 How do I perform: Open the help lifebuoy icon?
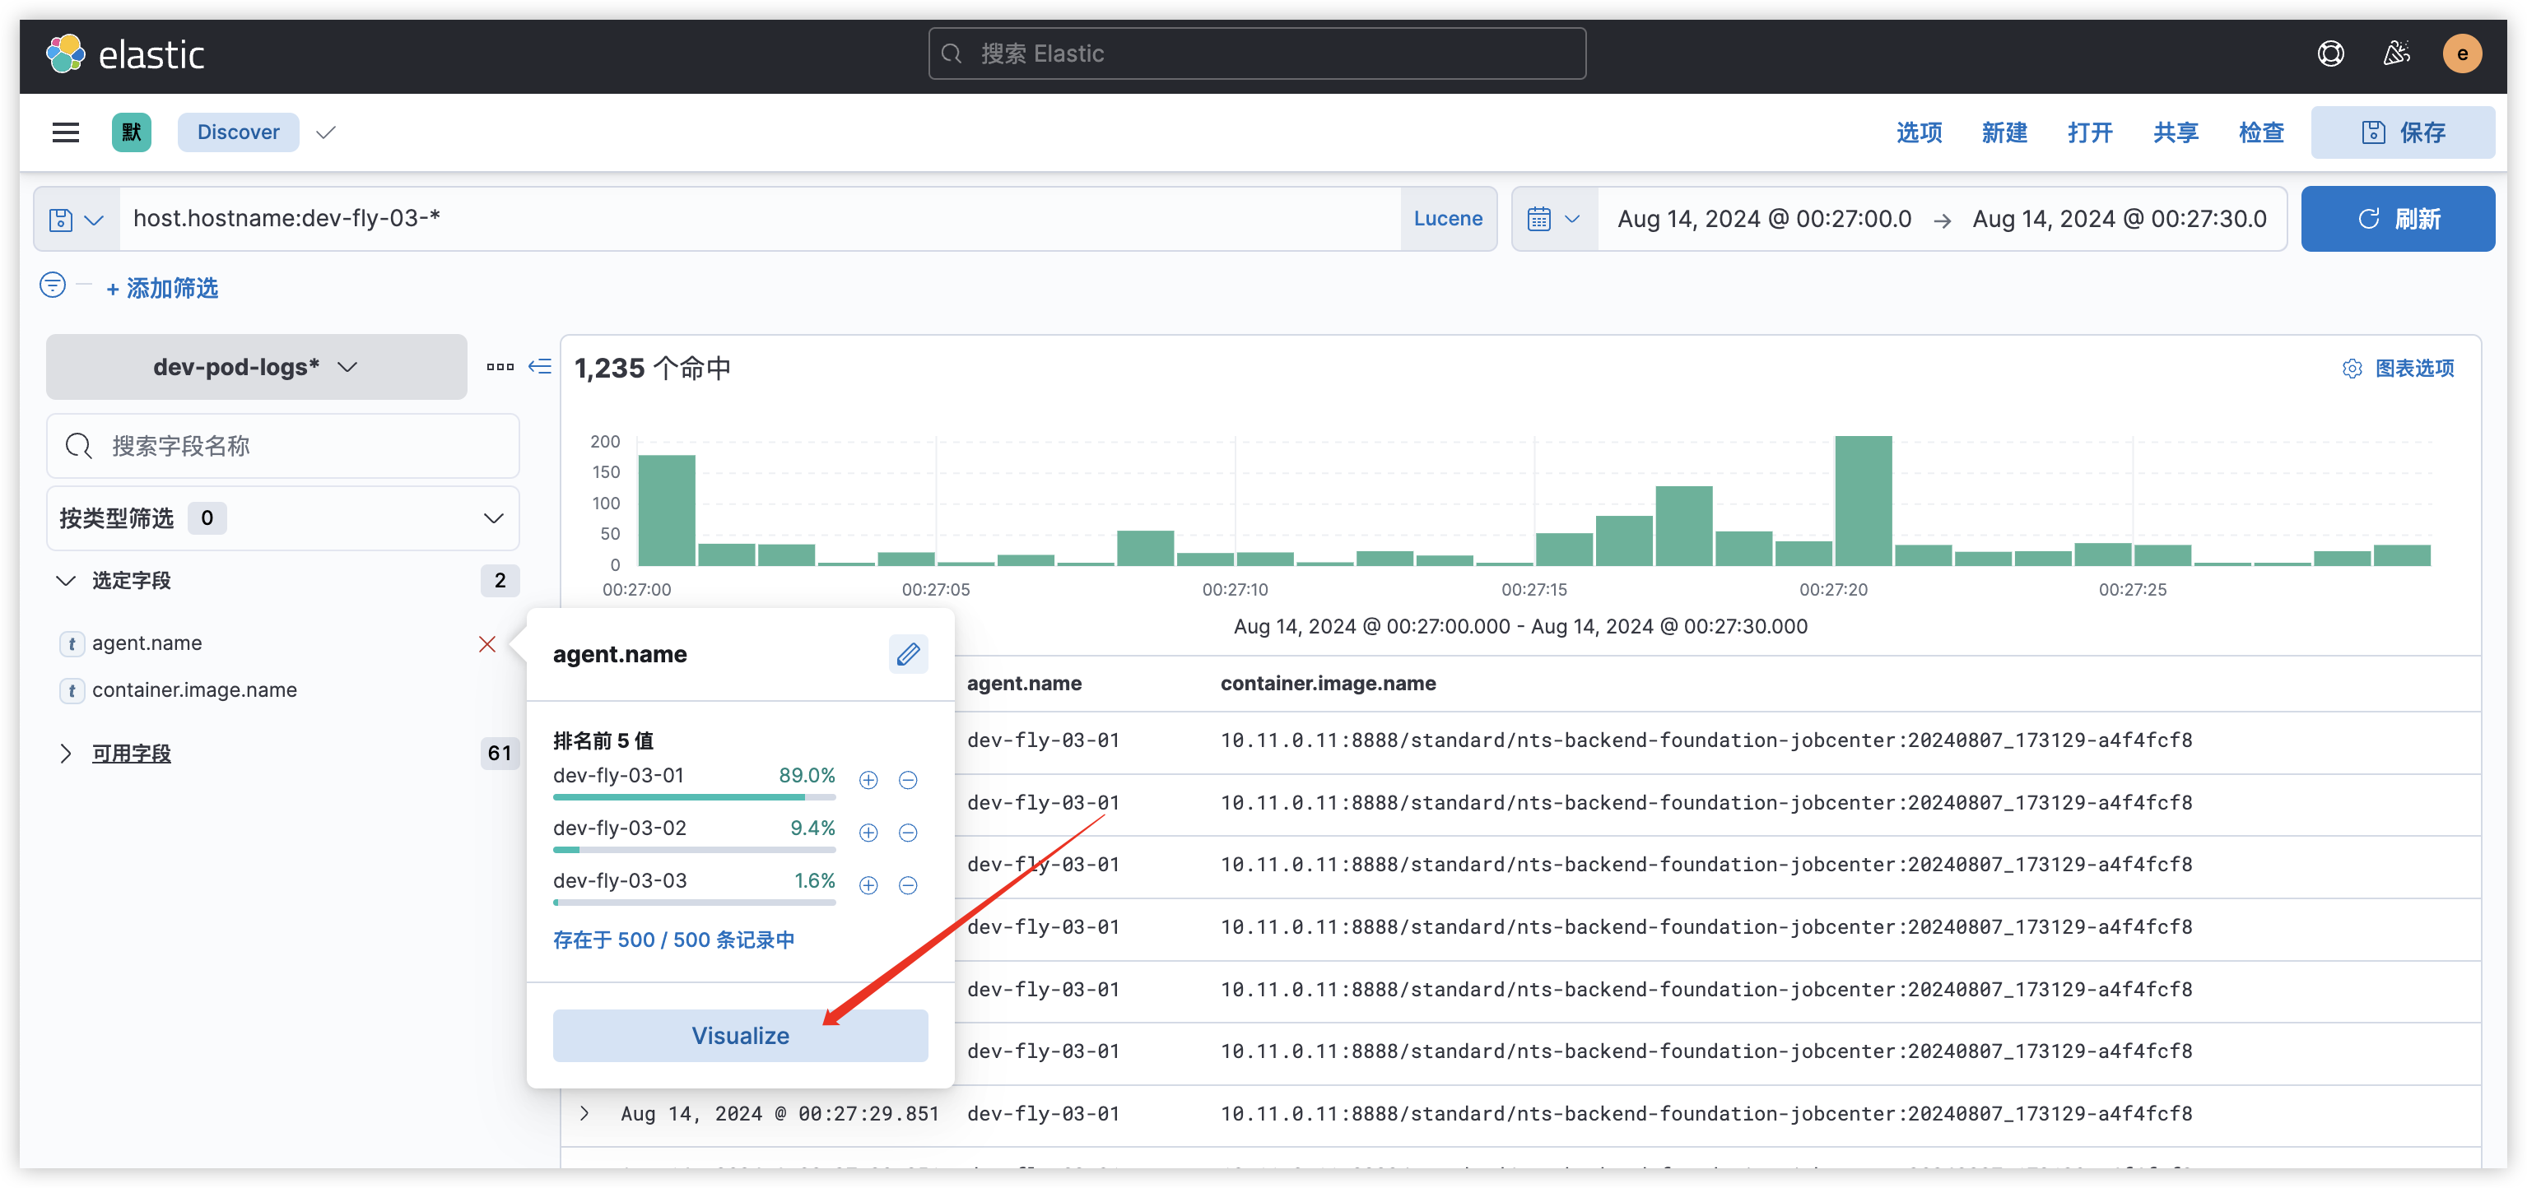(x=2331, y=54)
